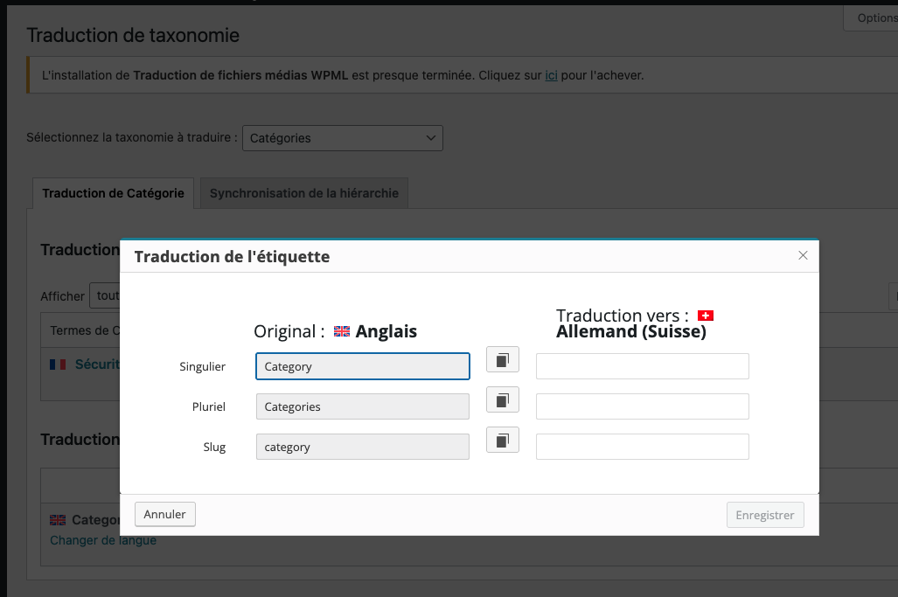Viewport: 898px width, 597px height.
Task: Click the Swiss flag beside Traduction vers
Action: (x=705, y=316)
